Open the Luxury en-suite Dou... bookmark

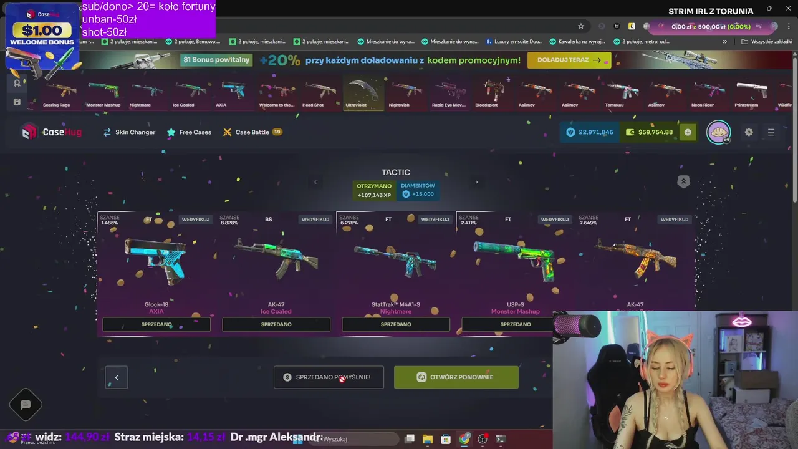(x=514, y=42)
